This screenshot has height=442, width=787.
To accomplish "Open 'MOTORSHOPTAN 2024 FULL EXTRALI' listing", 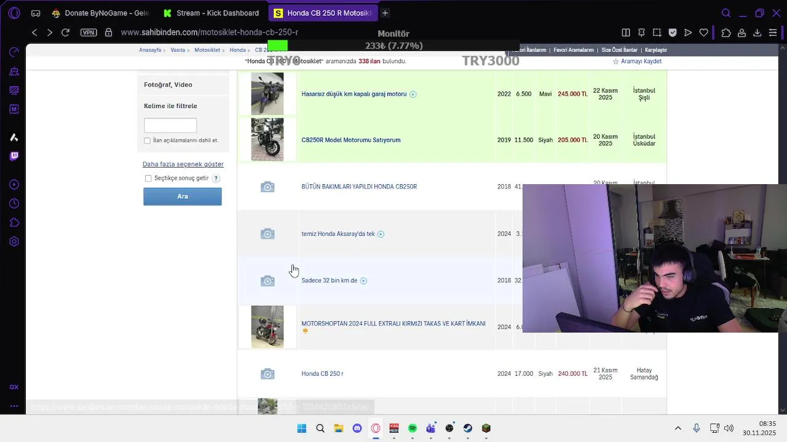I will coord(393,324).
